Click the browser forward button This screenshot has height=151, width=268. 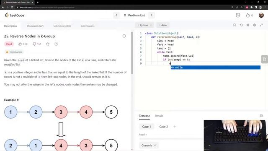click(x=8, y=8)
